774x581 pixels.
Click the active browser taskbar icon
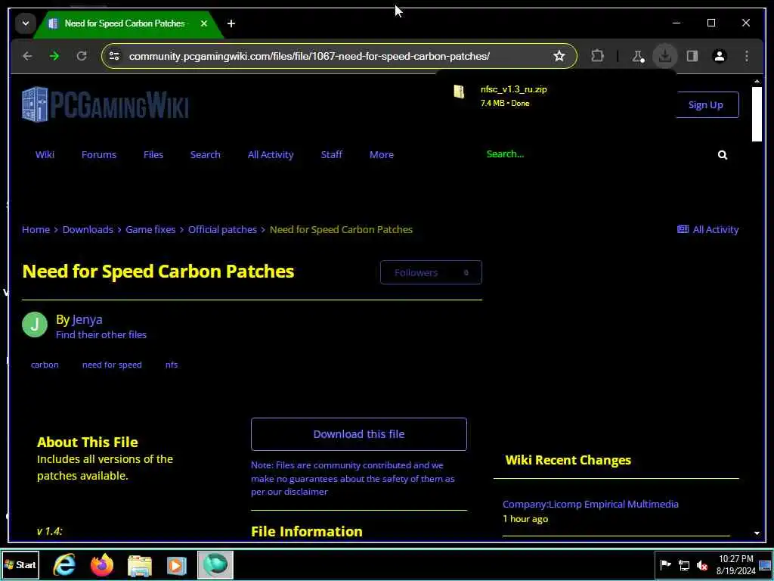pyautogui.click(x=215, y=564)
